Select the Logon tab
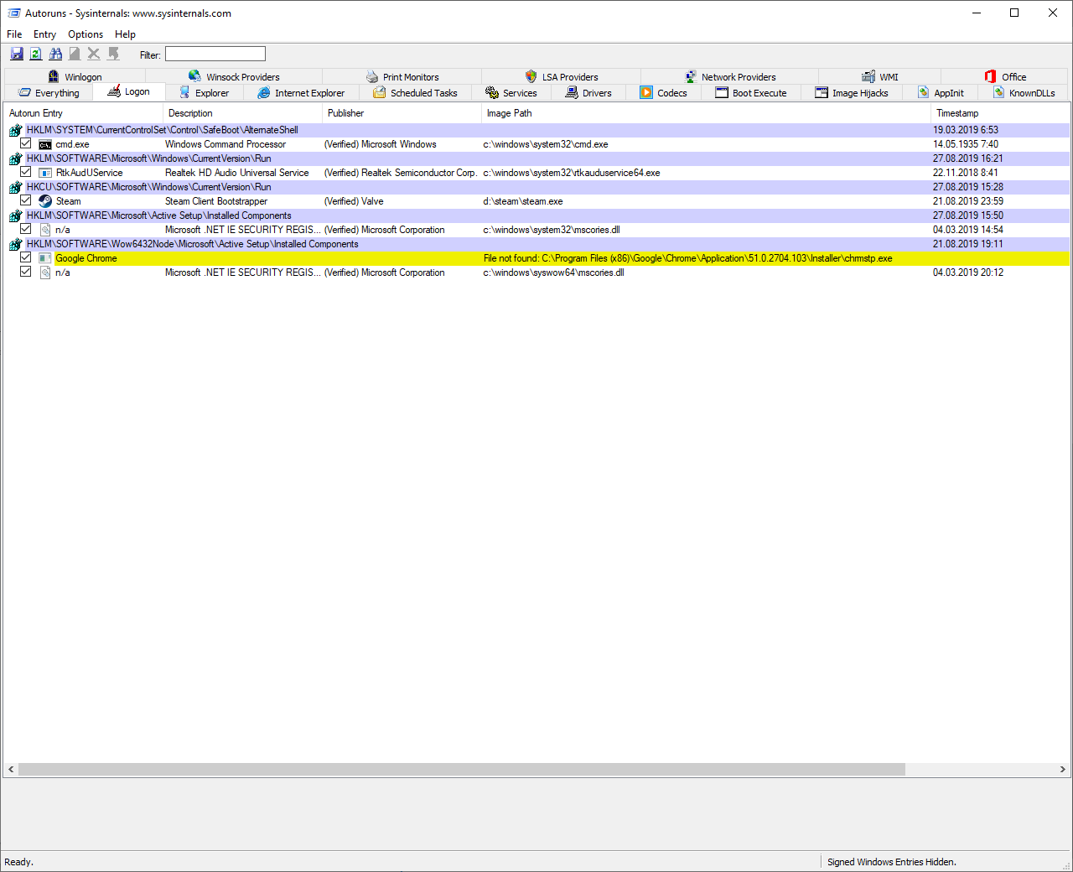The width and height of the screenshot is (1073, 872). coord(129,91)
